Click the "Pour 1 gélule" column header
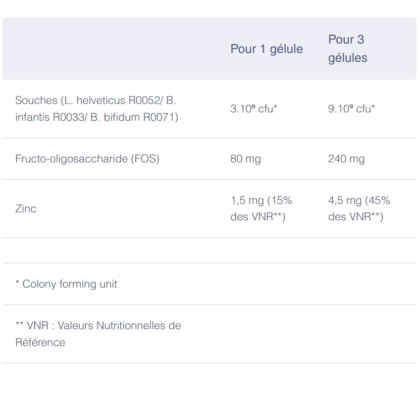420x397 pixels. click(266, 49)
